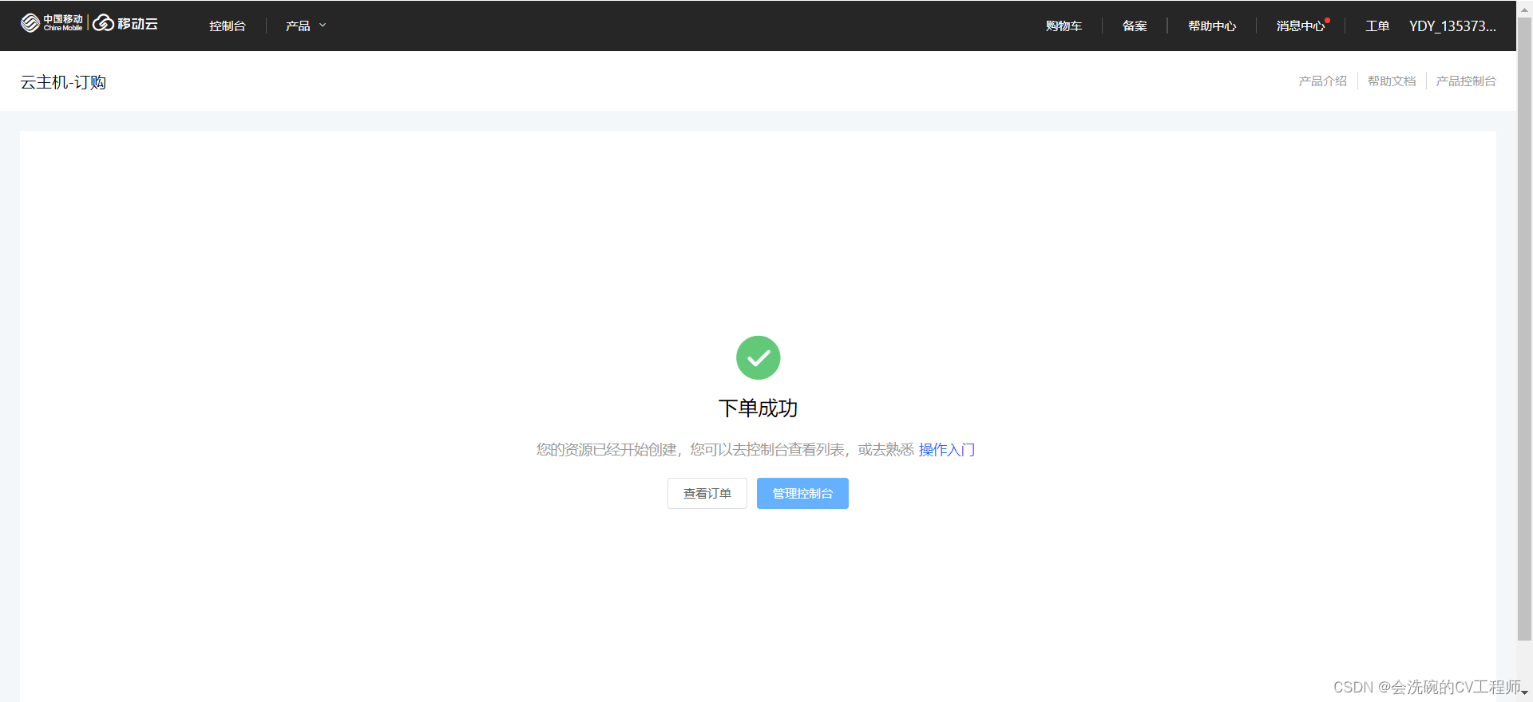This screenshot has height=702, width=1533.
Task: Click the 下单成功 heading text
Action: [758, 408]
